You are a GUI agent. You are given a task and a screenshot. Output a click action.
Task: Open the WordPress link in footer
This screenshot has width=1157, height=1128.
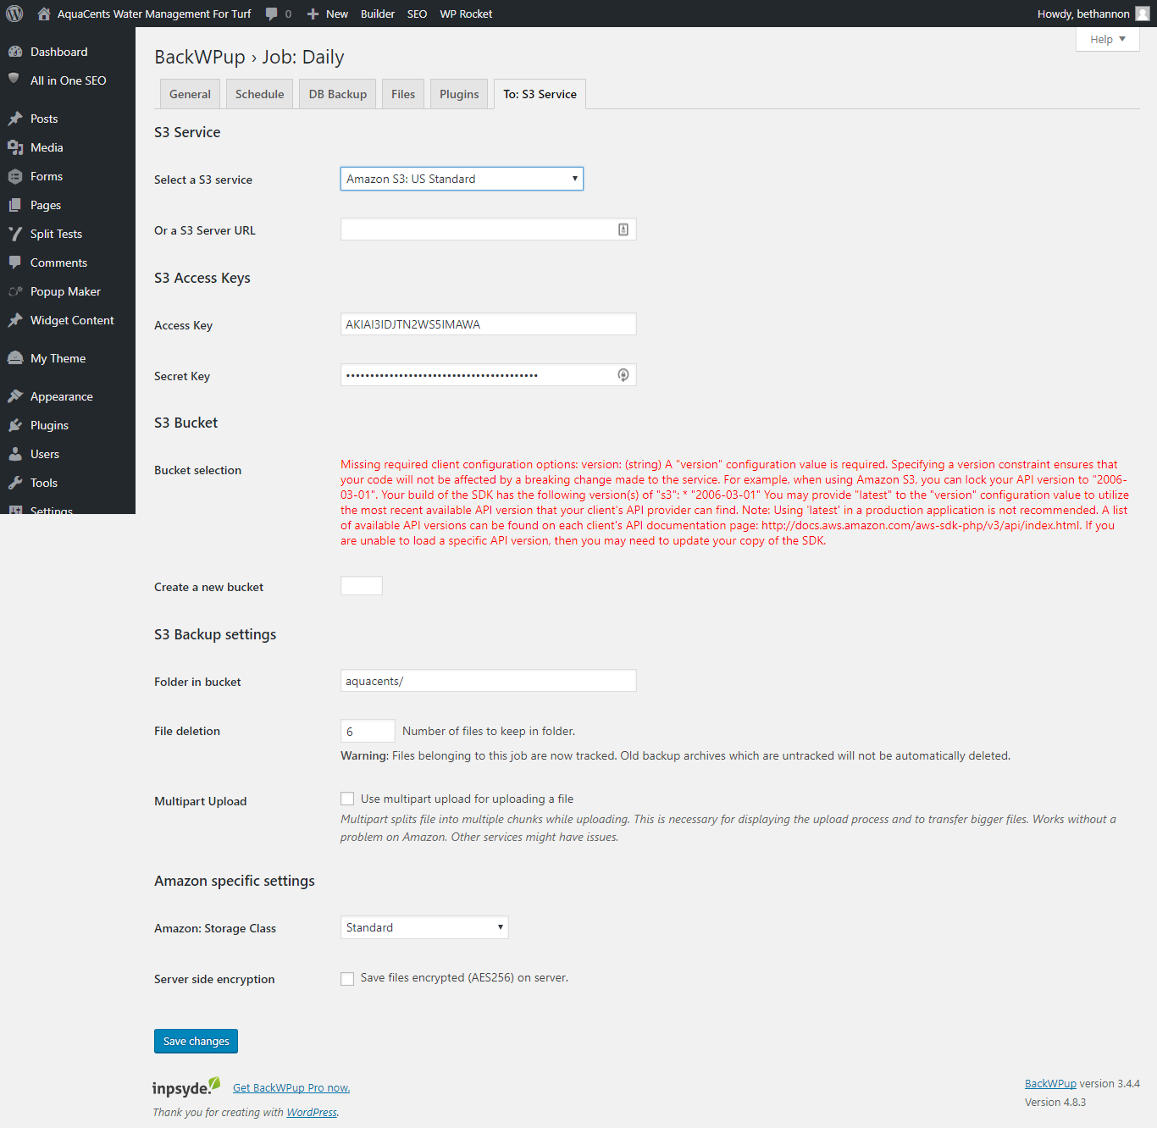pos(312,1113)
